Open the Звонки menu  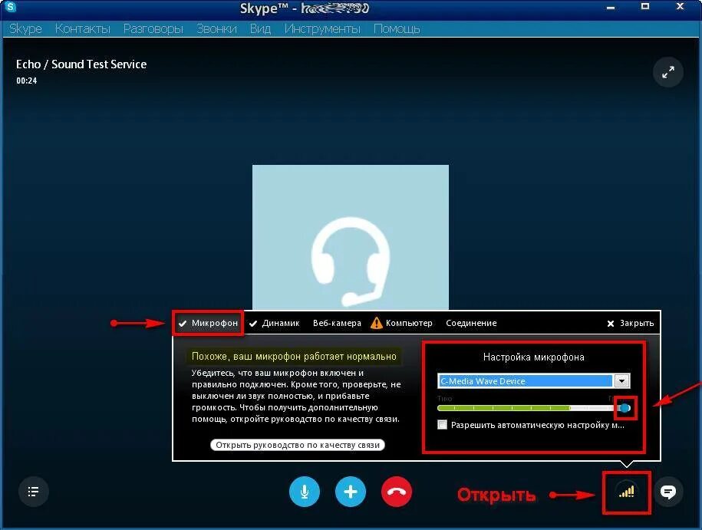[216, 28]
